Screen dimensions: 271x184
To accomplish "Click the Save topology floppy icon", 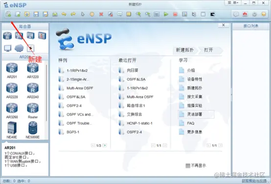I will (x=36, y=14).
